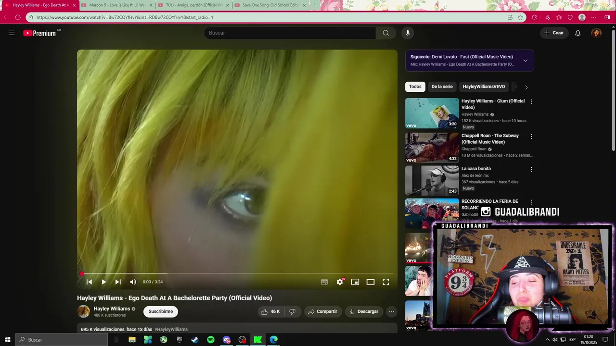Open File Explorer from taskbar

[132, 340]
